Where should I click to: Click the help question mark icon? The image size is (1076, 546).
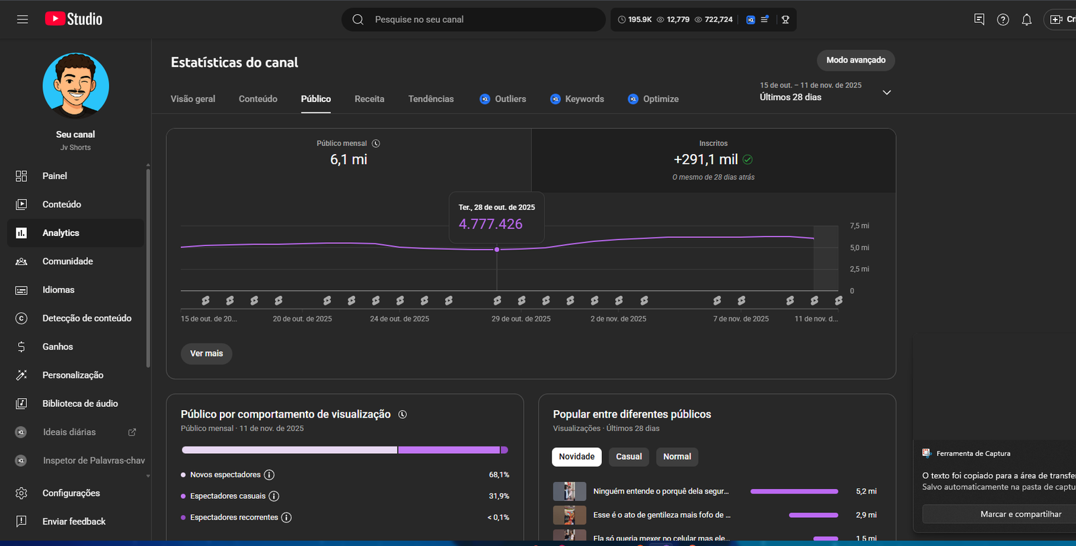click(1003, 19)
